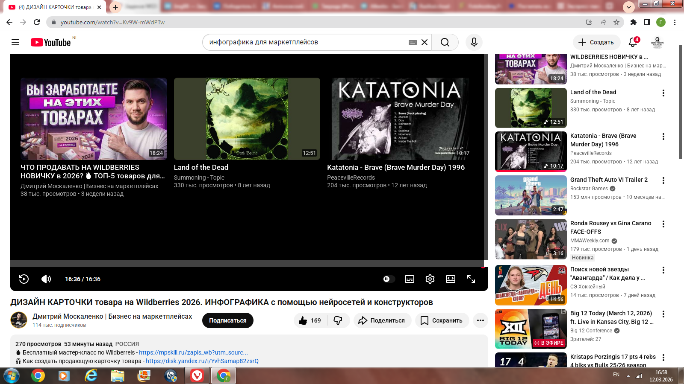Image resolution: width=684 pixels, height=384 pixels.
Task: Click the Новинка badge under Ronda Rousey
Action: tap(583, 258)
